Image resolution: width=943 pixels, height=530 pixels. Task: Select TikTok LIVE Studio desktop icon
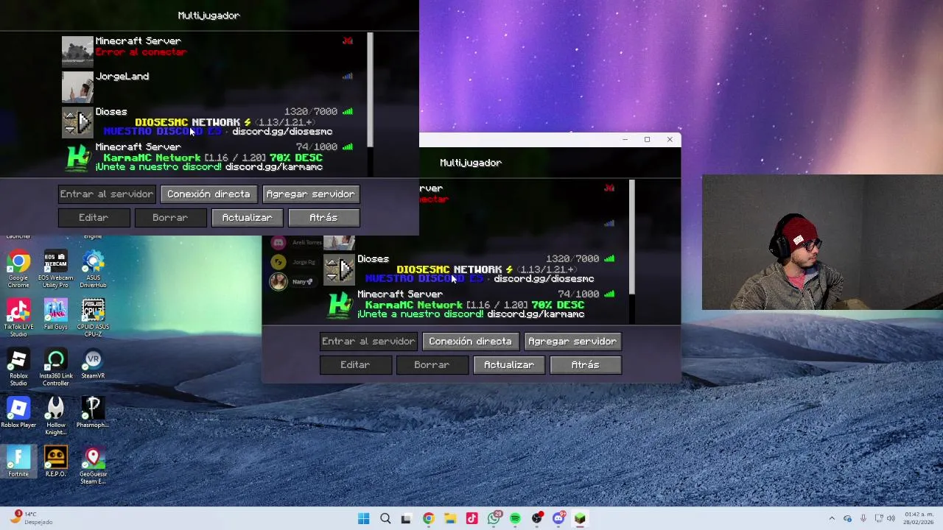pyautogui.click(x=18, y=318)
